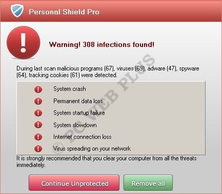Click the alert icon beside System crash
Viewport: 222px width, 194px height.
point(38,89)
